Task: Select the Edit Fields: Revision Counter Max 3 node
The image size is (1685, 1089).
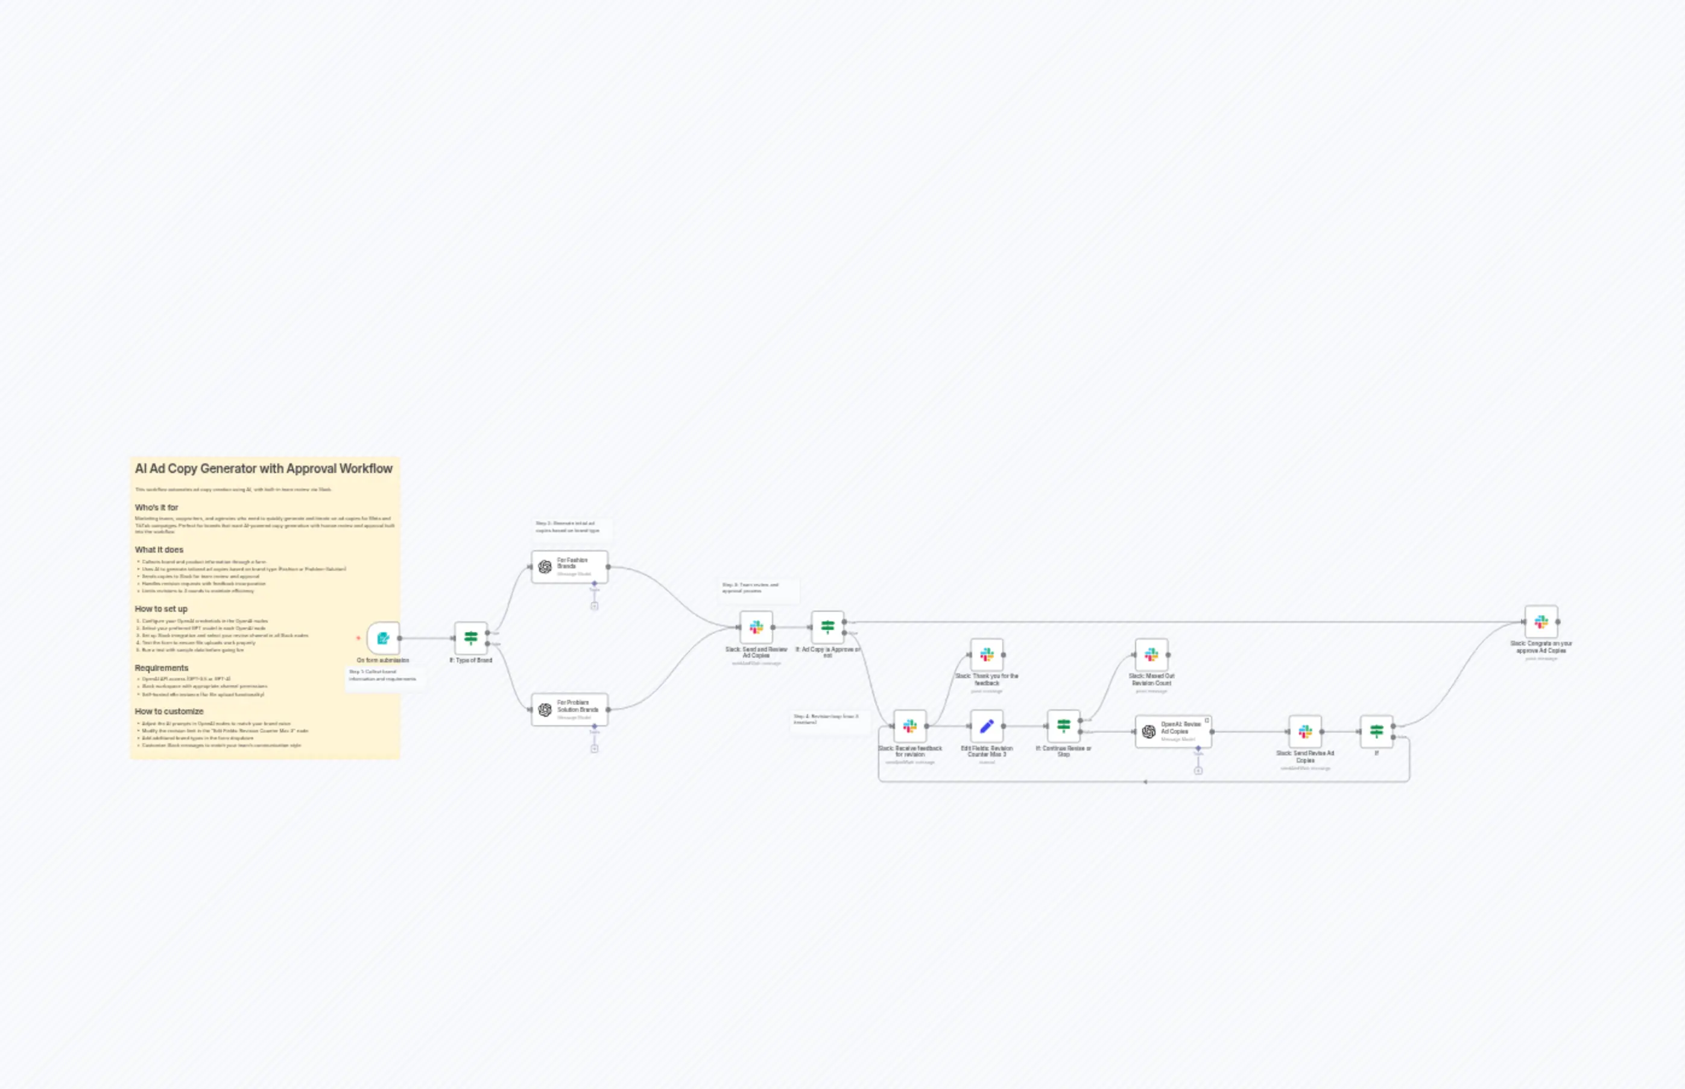Action: pyautogui.click(x=987, y=726)
